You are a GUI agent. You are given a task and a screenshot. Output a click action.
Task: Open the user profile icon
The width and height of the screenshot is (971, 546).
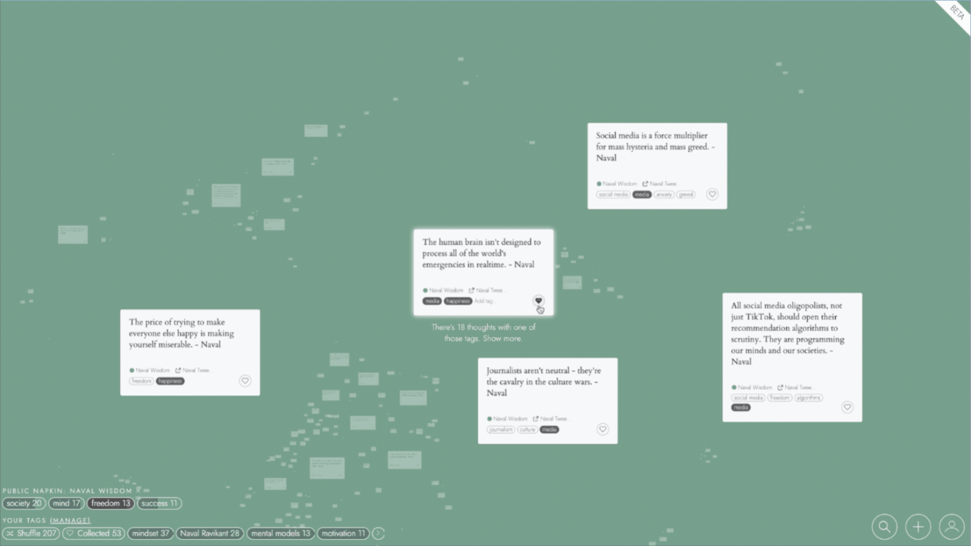952,527
